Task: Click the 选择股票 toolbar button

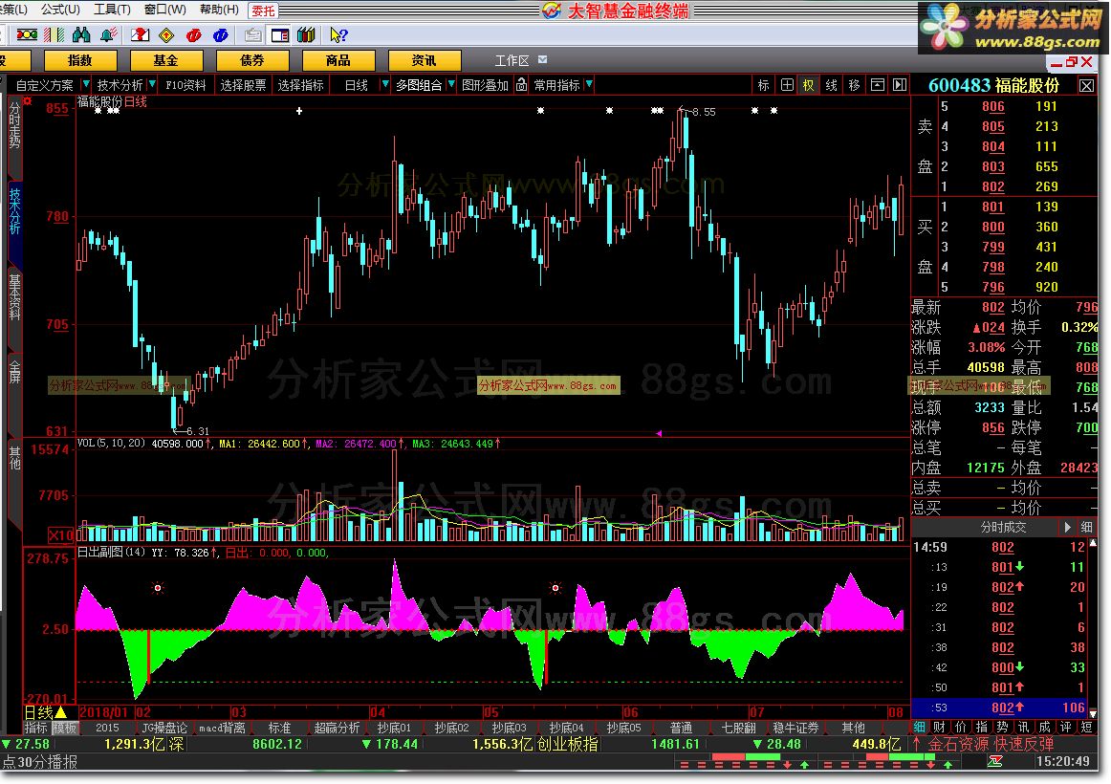Action: point(243,85)
